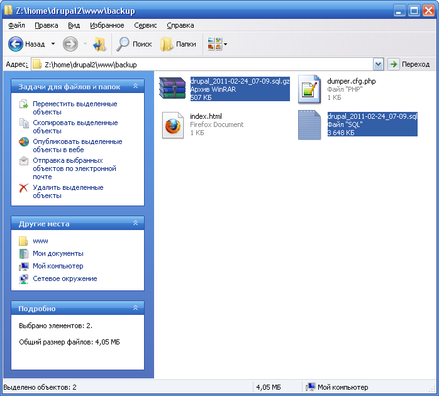Click the 4,05 МБ status bar value
The height and width of the screenshot is (396, 439).
click(268, 387)
